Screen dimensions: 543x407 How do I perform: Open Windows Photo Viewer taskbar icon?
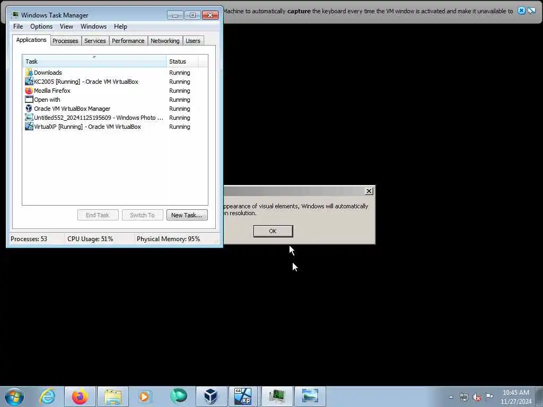pyautogui.click(x=310, y=396)
